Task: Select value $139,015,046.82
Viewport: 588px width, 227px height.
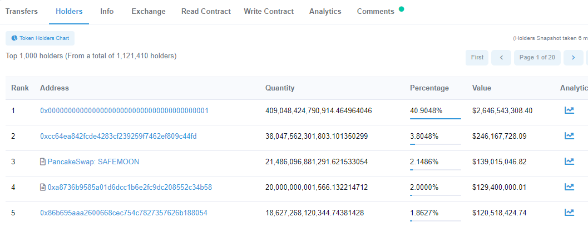Action: pos(499,162)
